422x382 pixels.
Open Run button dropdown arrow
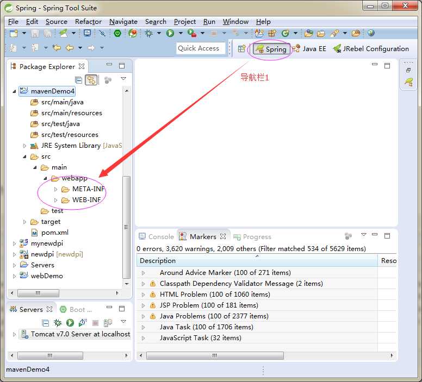181,33
